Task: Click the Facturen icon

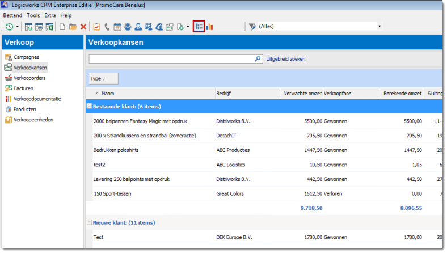Action: click(9, 88)
